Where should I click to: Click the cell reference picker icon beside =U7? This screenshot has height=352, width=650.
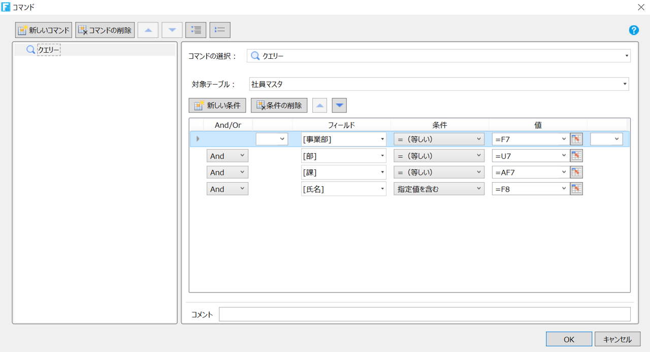pos(576,155)
